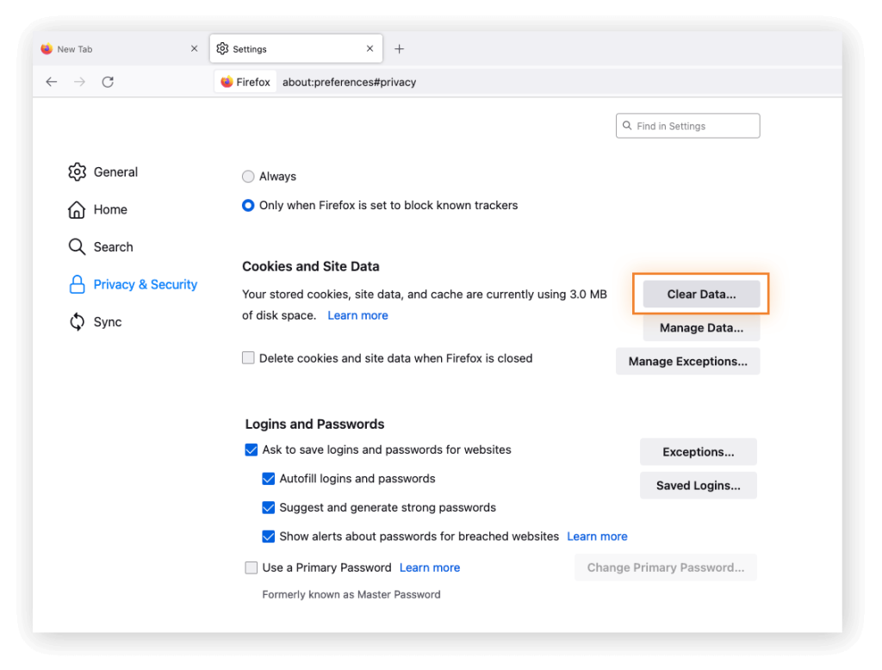
Task: Open Learn more link for cookies disk space
Action: tap(357, 315)
